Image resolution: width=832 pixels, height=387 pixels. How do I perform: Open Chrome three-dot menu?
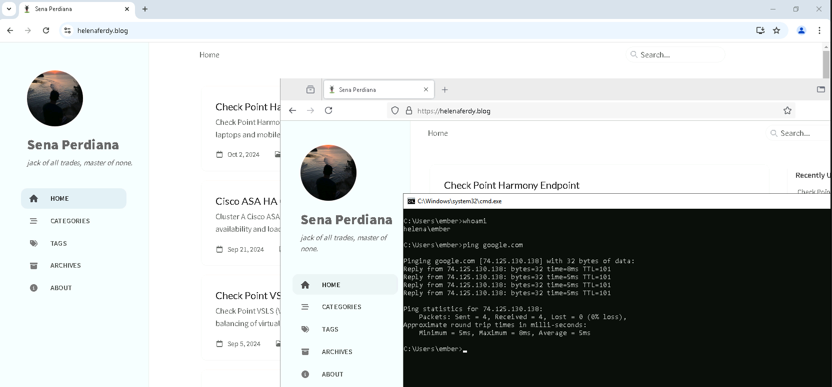click(x=819, y=30)
